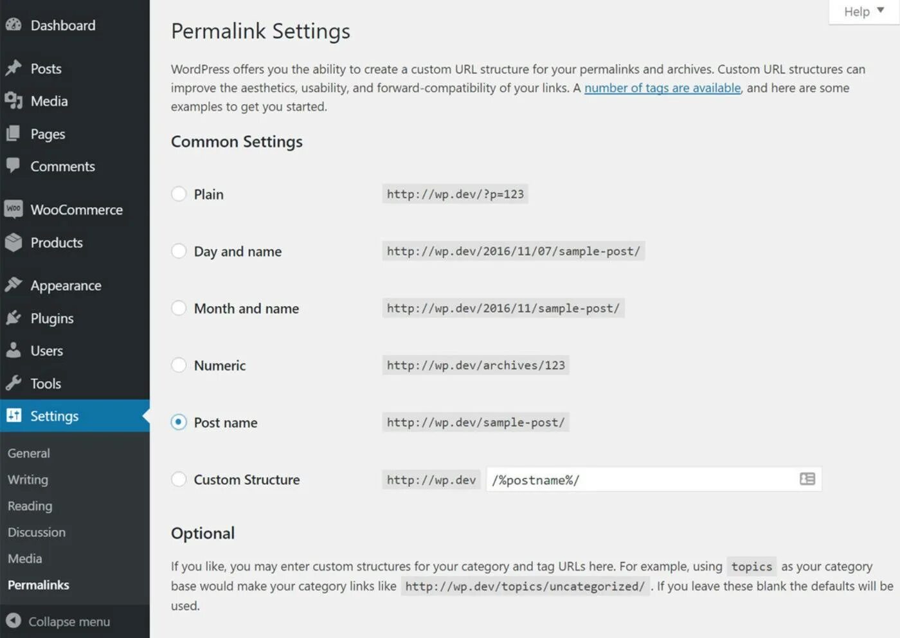
Task: Click the Products box icon
Action: [14, 242]
